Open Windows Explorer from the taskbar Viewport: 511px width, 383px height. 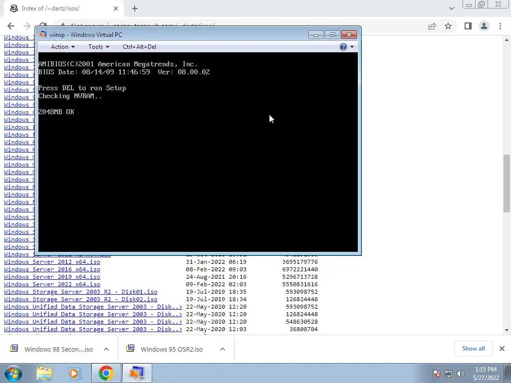click(44, 373)
